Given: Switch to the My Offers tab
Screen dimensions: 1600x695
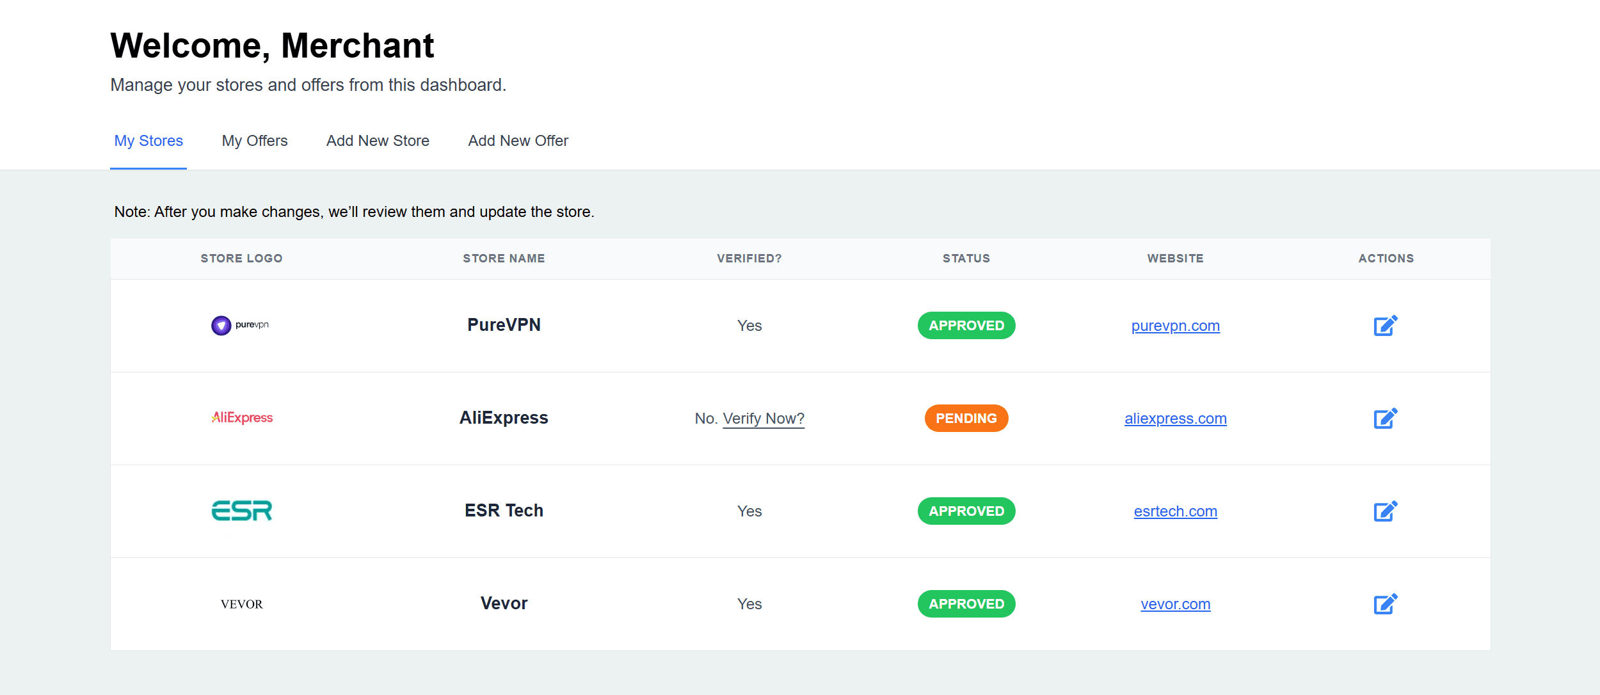Looking at the screenshot, I should pos(254,141).
